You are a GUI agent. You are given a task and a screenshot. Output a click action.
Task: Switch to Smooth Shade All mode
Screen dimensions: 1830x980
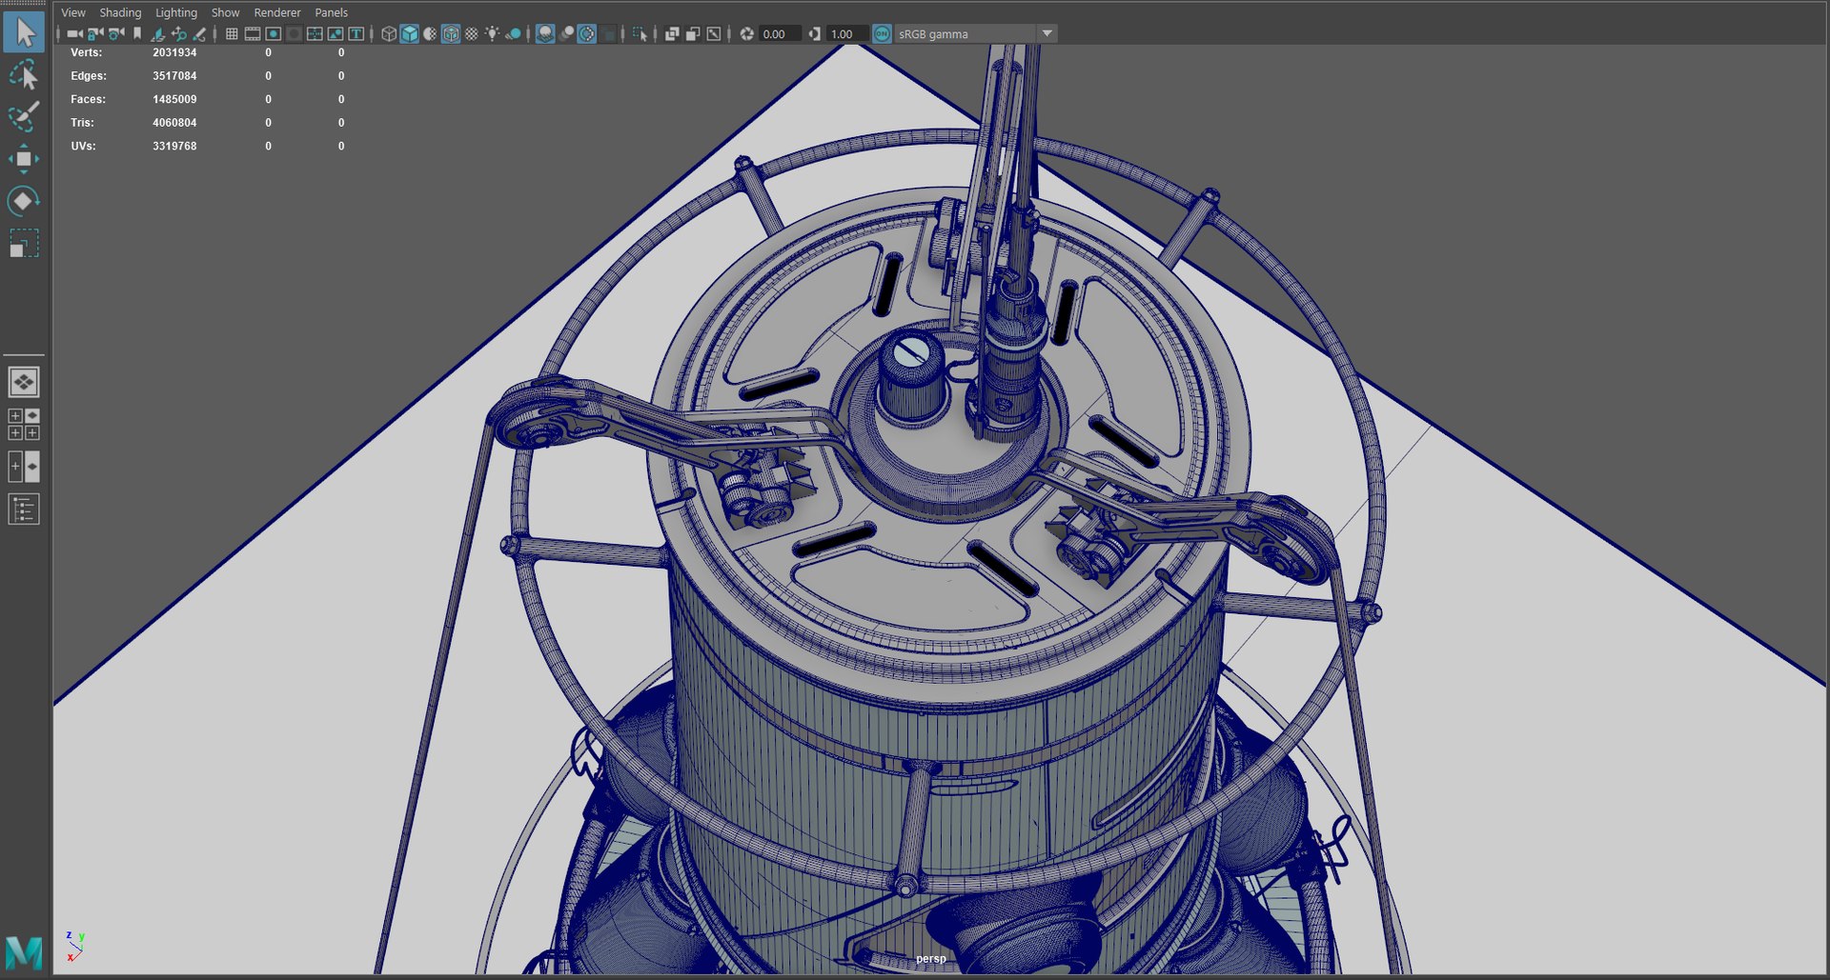[x=410, y=33]
